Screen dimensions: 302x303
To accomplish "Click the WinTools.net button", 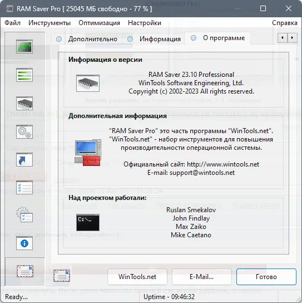I will click(137, 277).
